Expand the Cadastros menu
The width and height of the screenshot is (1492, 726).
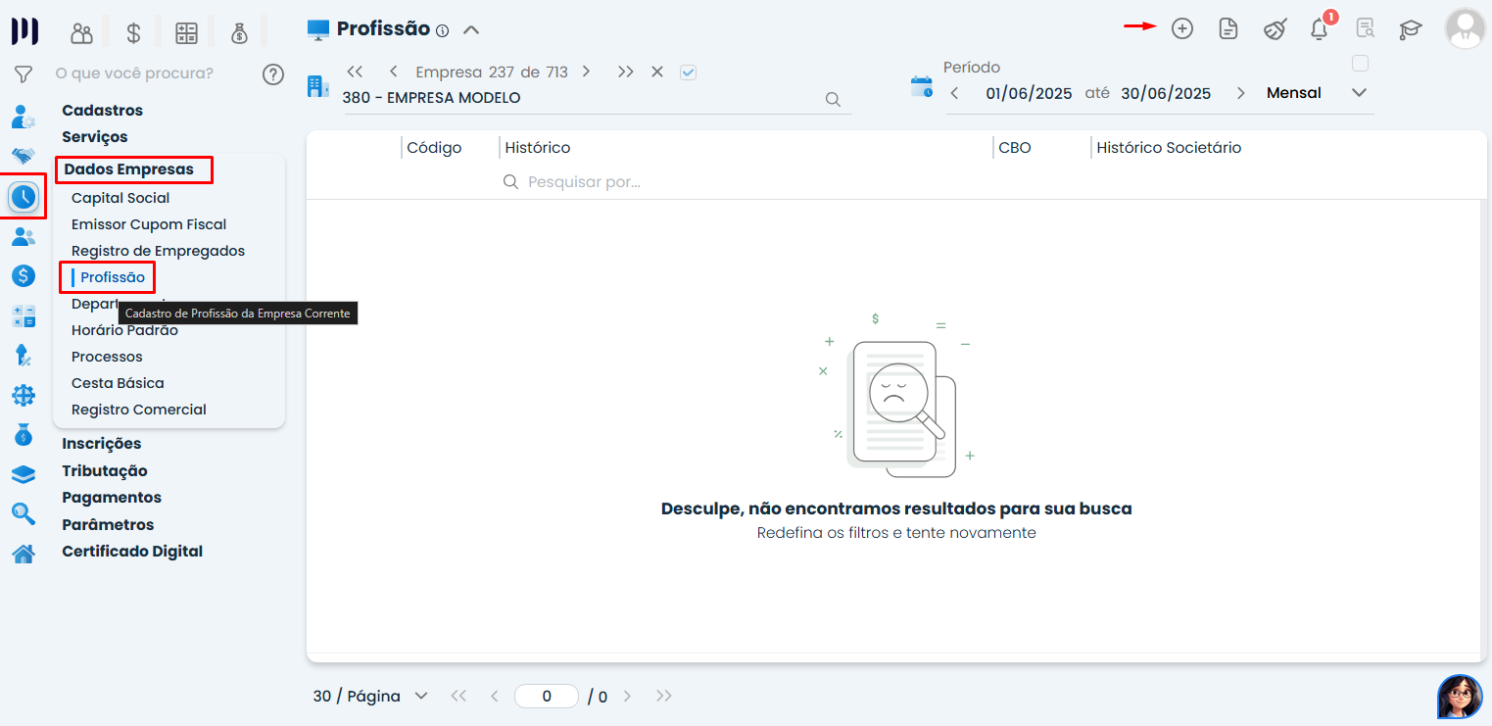[103, 111]
